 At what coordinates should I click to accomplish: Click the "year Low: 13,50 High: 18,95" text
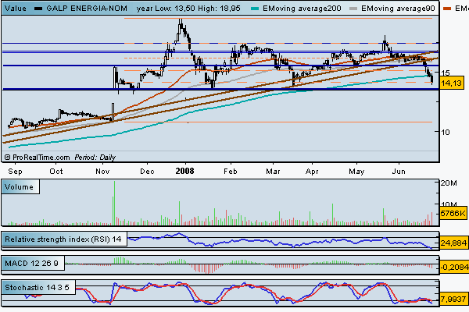click(x=188, y=9)
